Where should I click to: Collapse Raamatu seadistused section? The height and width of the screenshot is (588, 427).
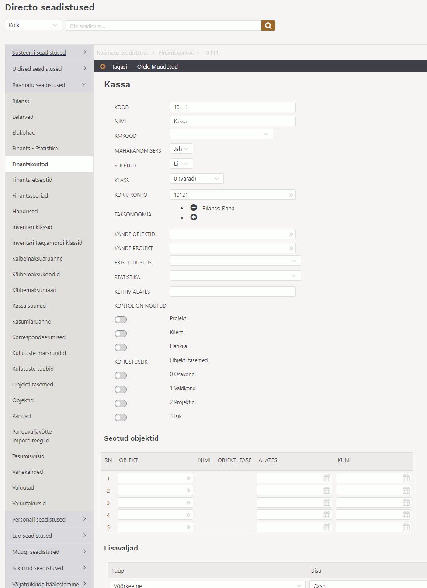pyautogui.click(x=49, y=85)
